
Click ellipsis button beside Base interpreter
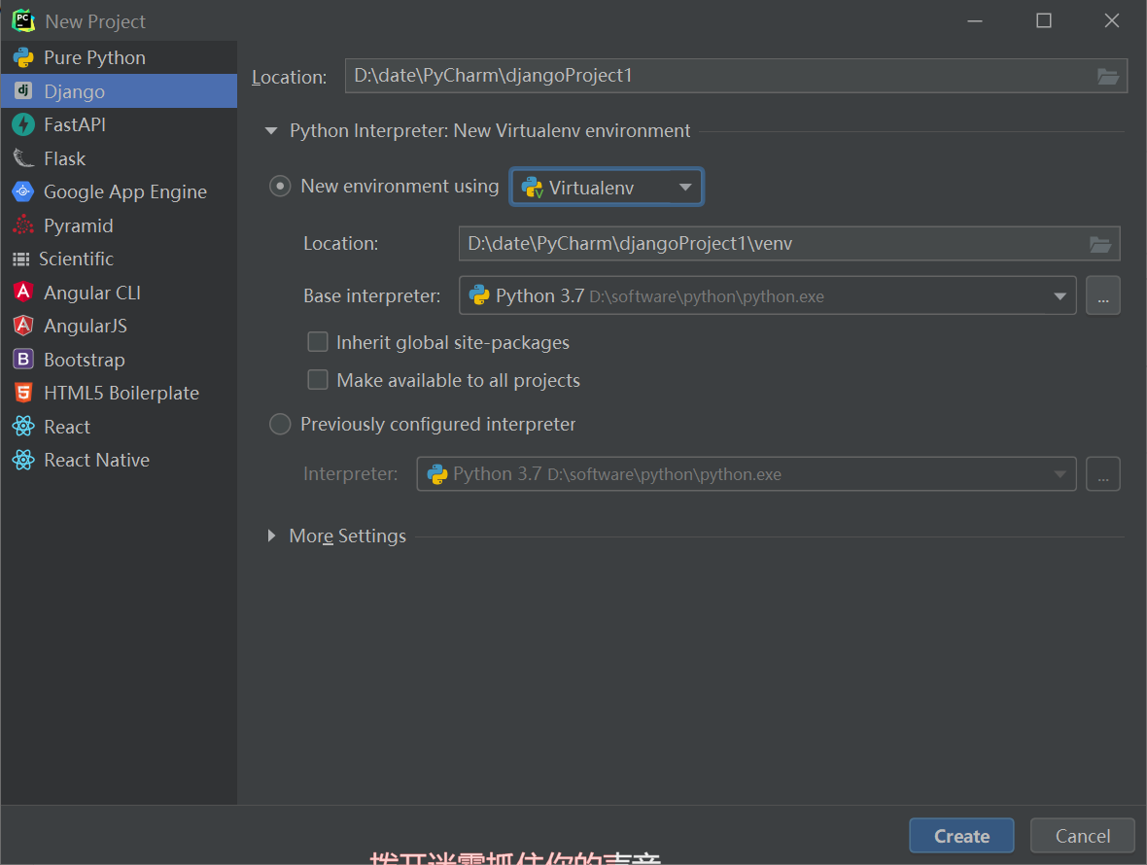1103,295
